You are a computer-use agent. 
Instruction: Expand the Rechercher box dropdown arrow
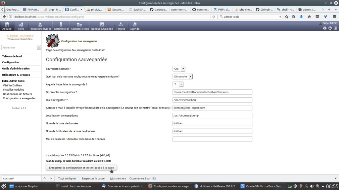click(39, 47)
